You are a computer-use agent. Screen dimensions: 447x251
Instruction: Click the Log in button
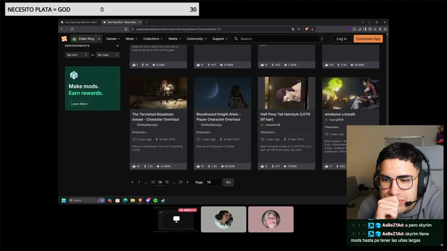point(342,39)
